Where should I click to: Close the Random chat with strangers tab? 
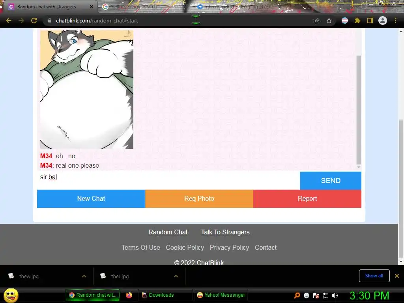[x=92, y=7]
